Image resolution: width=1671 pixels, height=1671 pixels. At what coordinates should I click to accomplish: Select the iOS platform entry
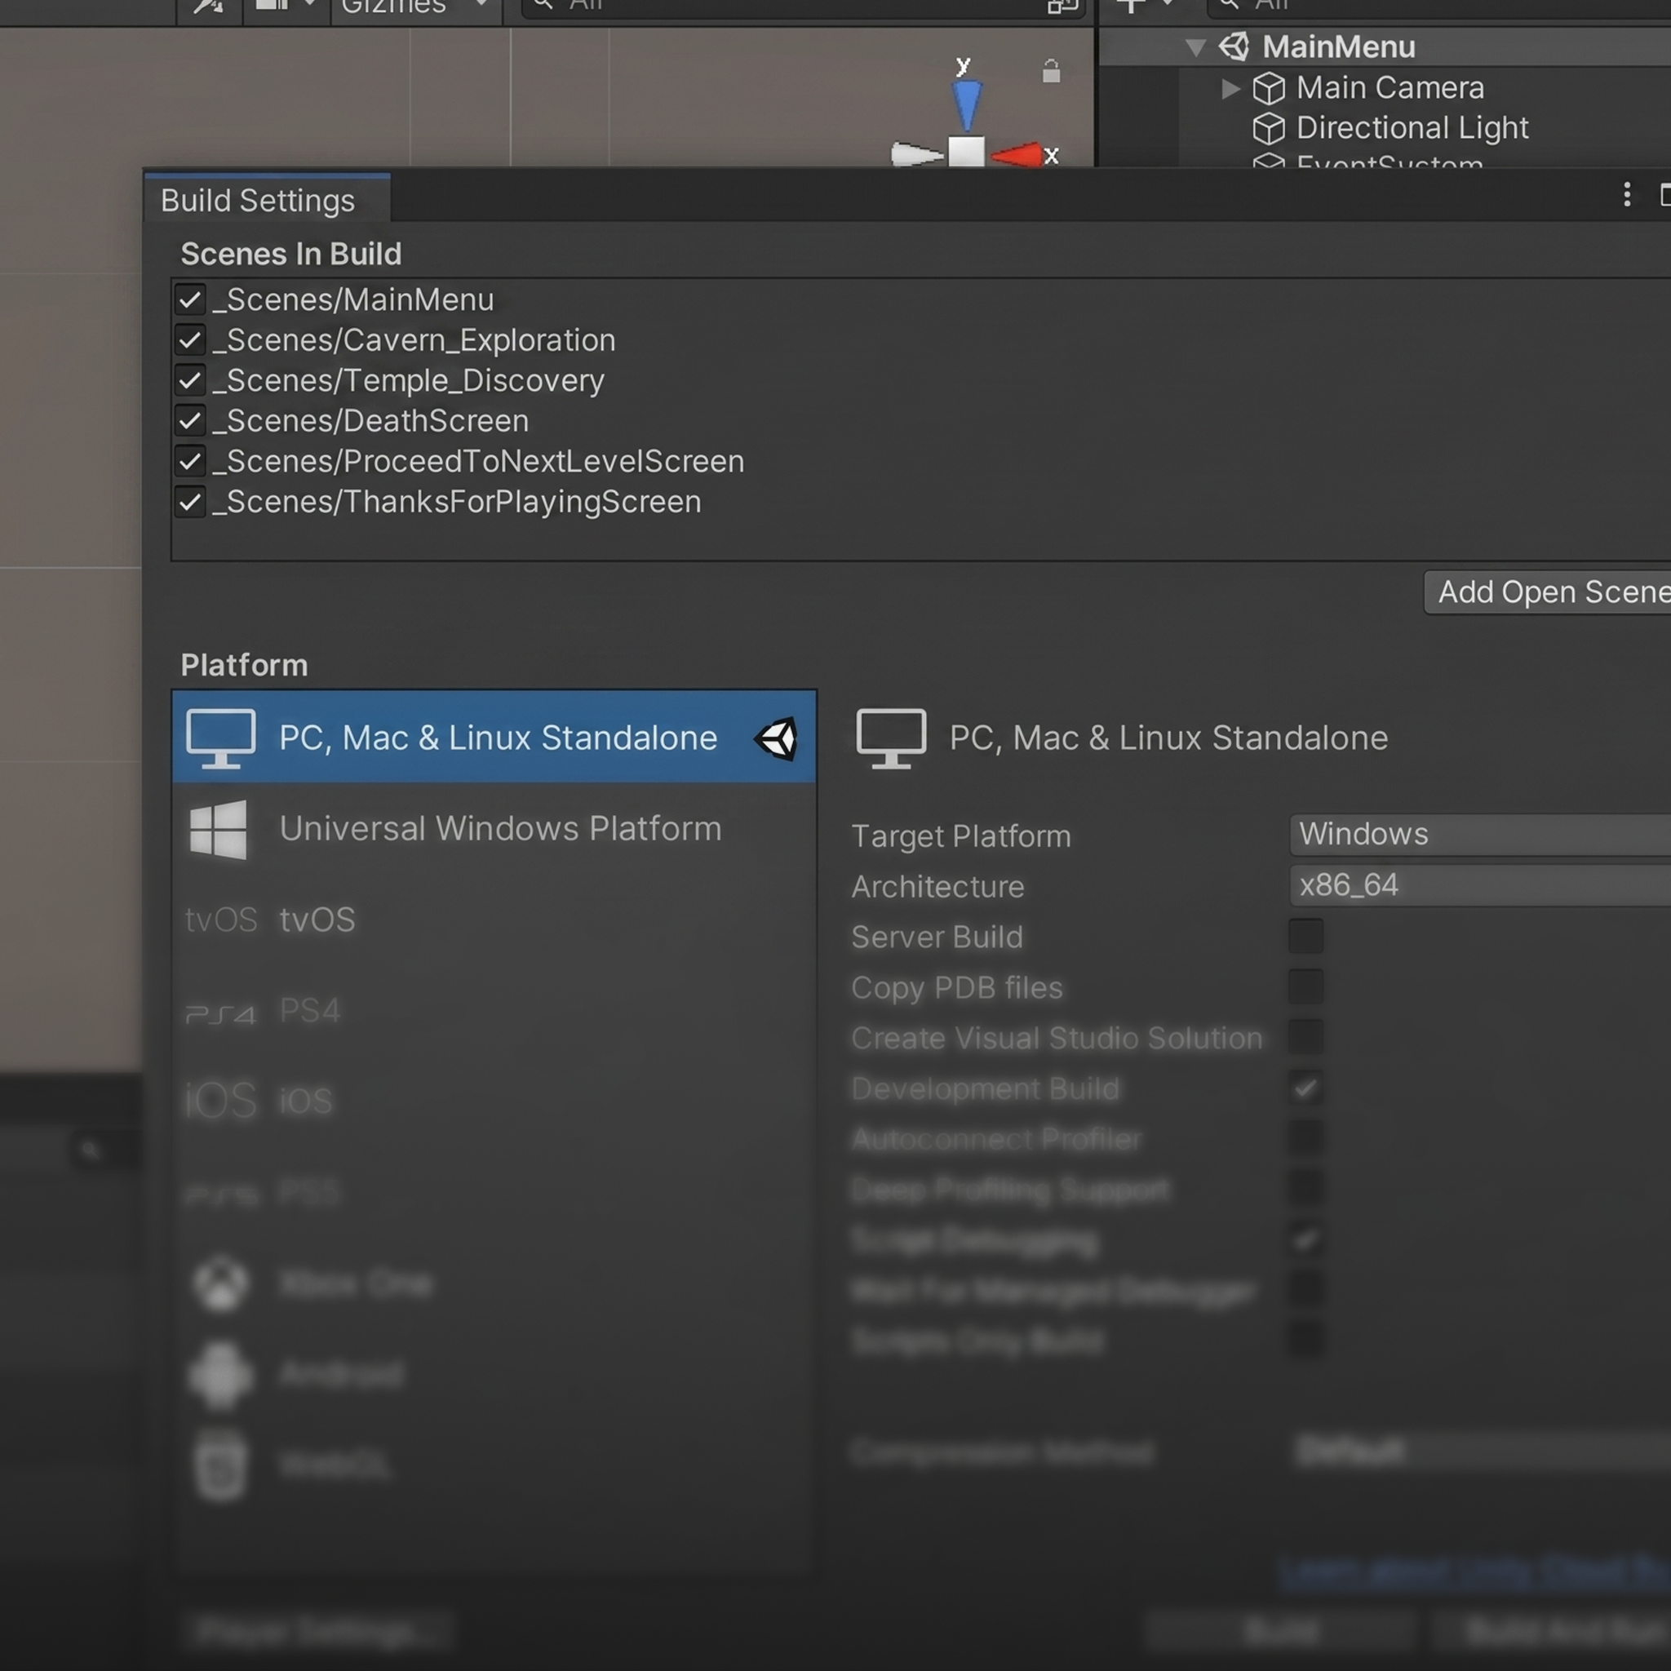(494, 1101)
